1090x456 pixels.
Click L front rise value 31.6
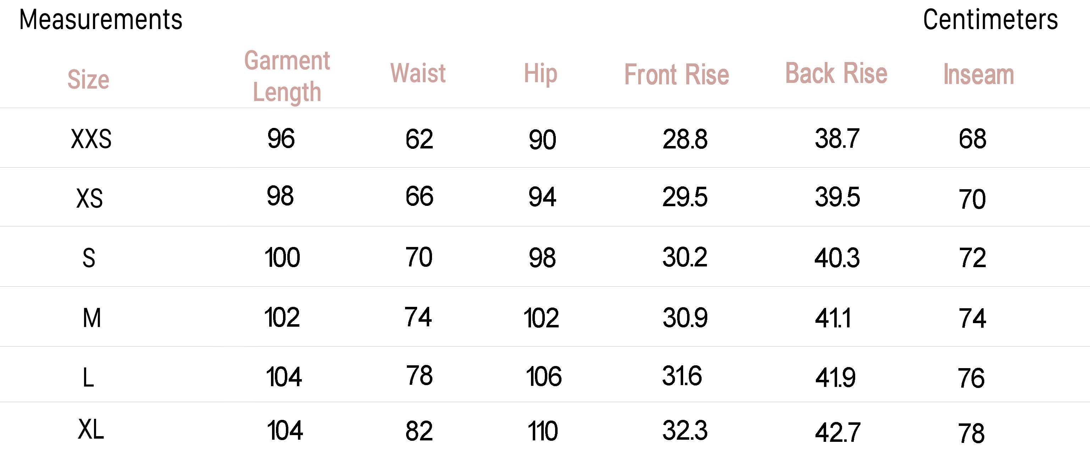coord(682,376)
